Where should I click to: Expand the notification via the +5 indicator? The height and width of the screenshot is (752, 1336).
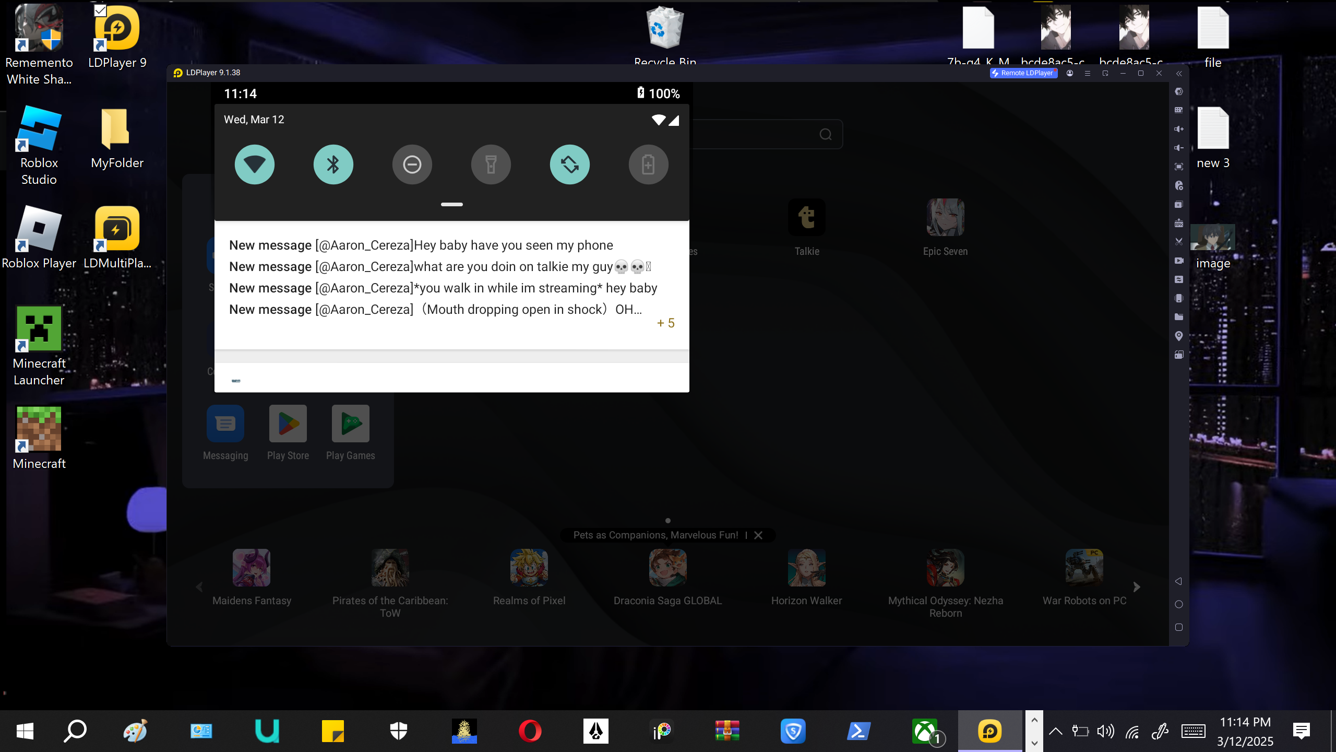(666, 323)
